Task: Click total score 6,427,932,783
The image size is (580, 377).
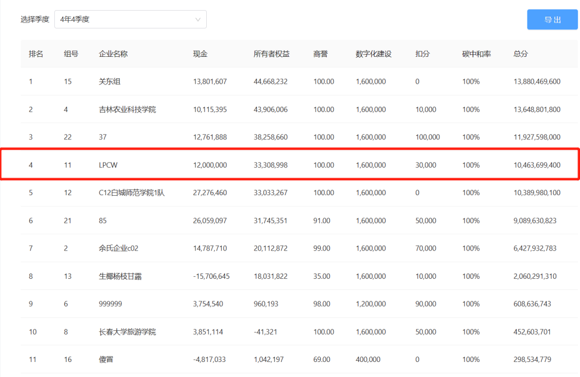Action: [535, 248]
